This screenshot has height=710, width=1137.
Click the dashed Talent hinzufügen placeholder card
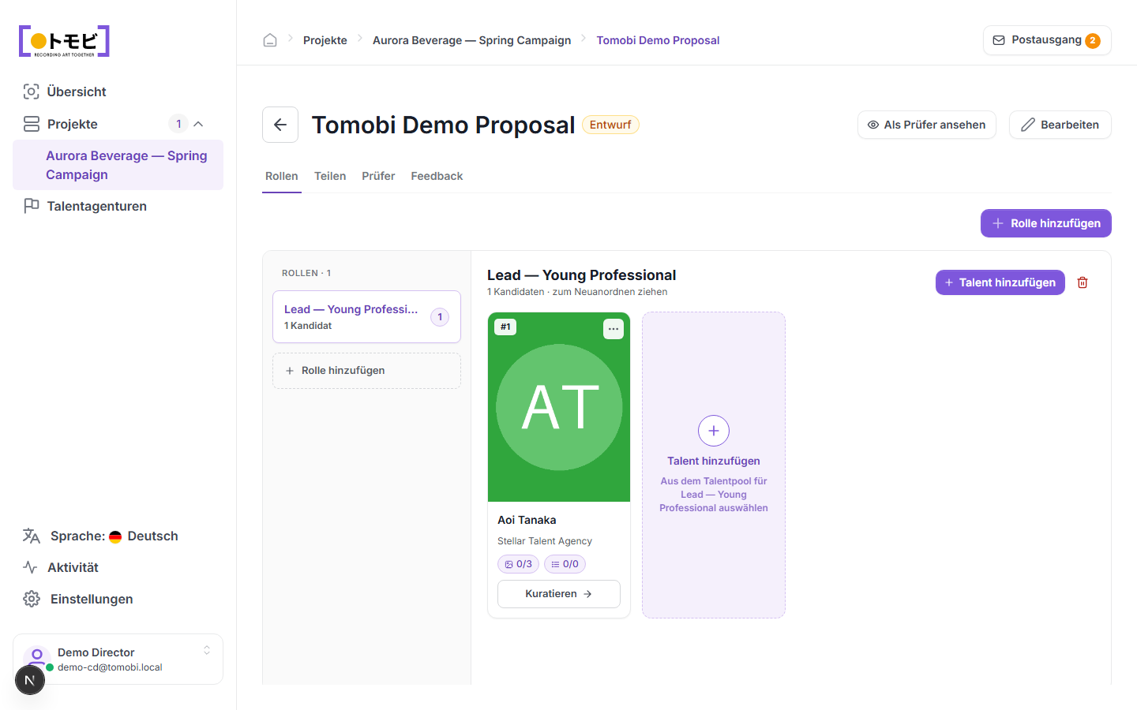714,465
